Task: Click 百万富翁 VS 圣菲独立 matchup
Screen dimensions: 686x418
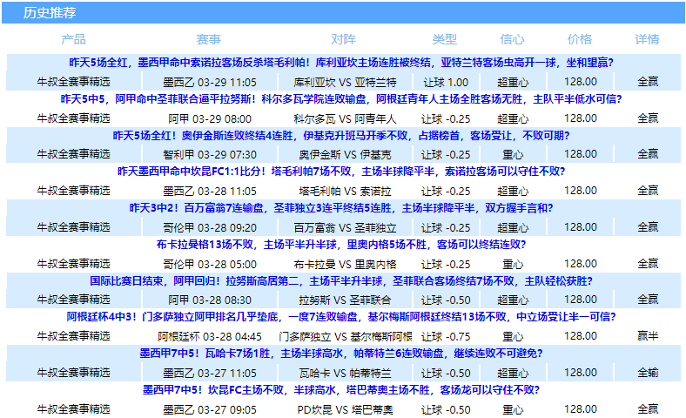Action: point(346,227)
